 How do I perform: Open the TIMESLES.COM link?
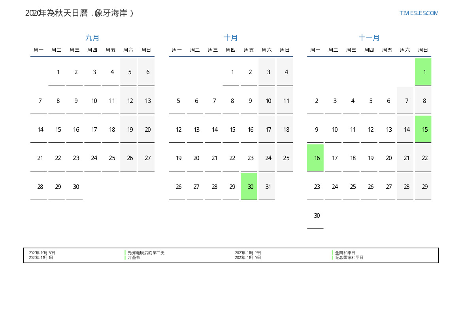(419, 13)
